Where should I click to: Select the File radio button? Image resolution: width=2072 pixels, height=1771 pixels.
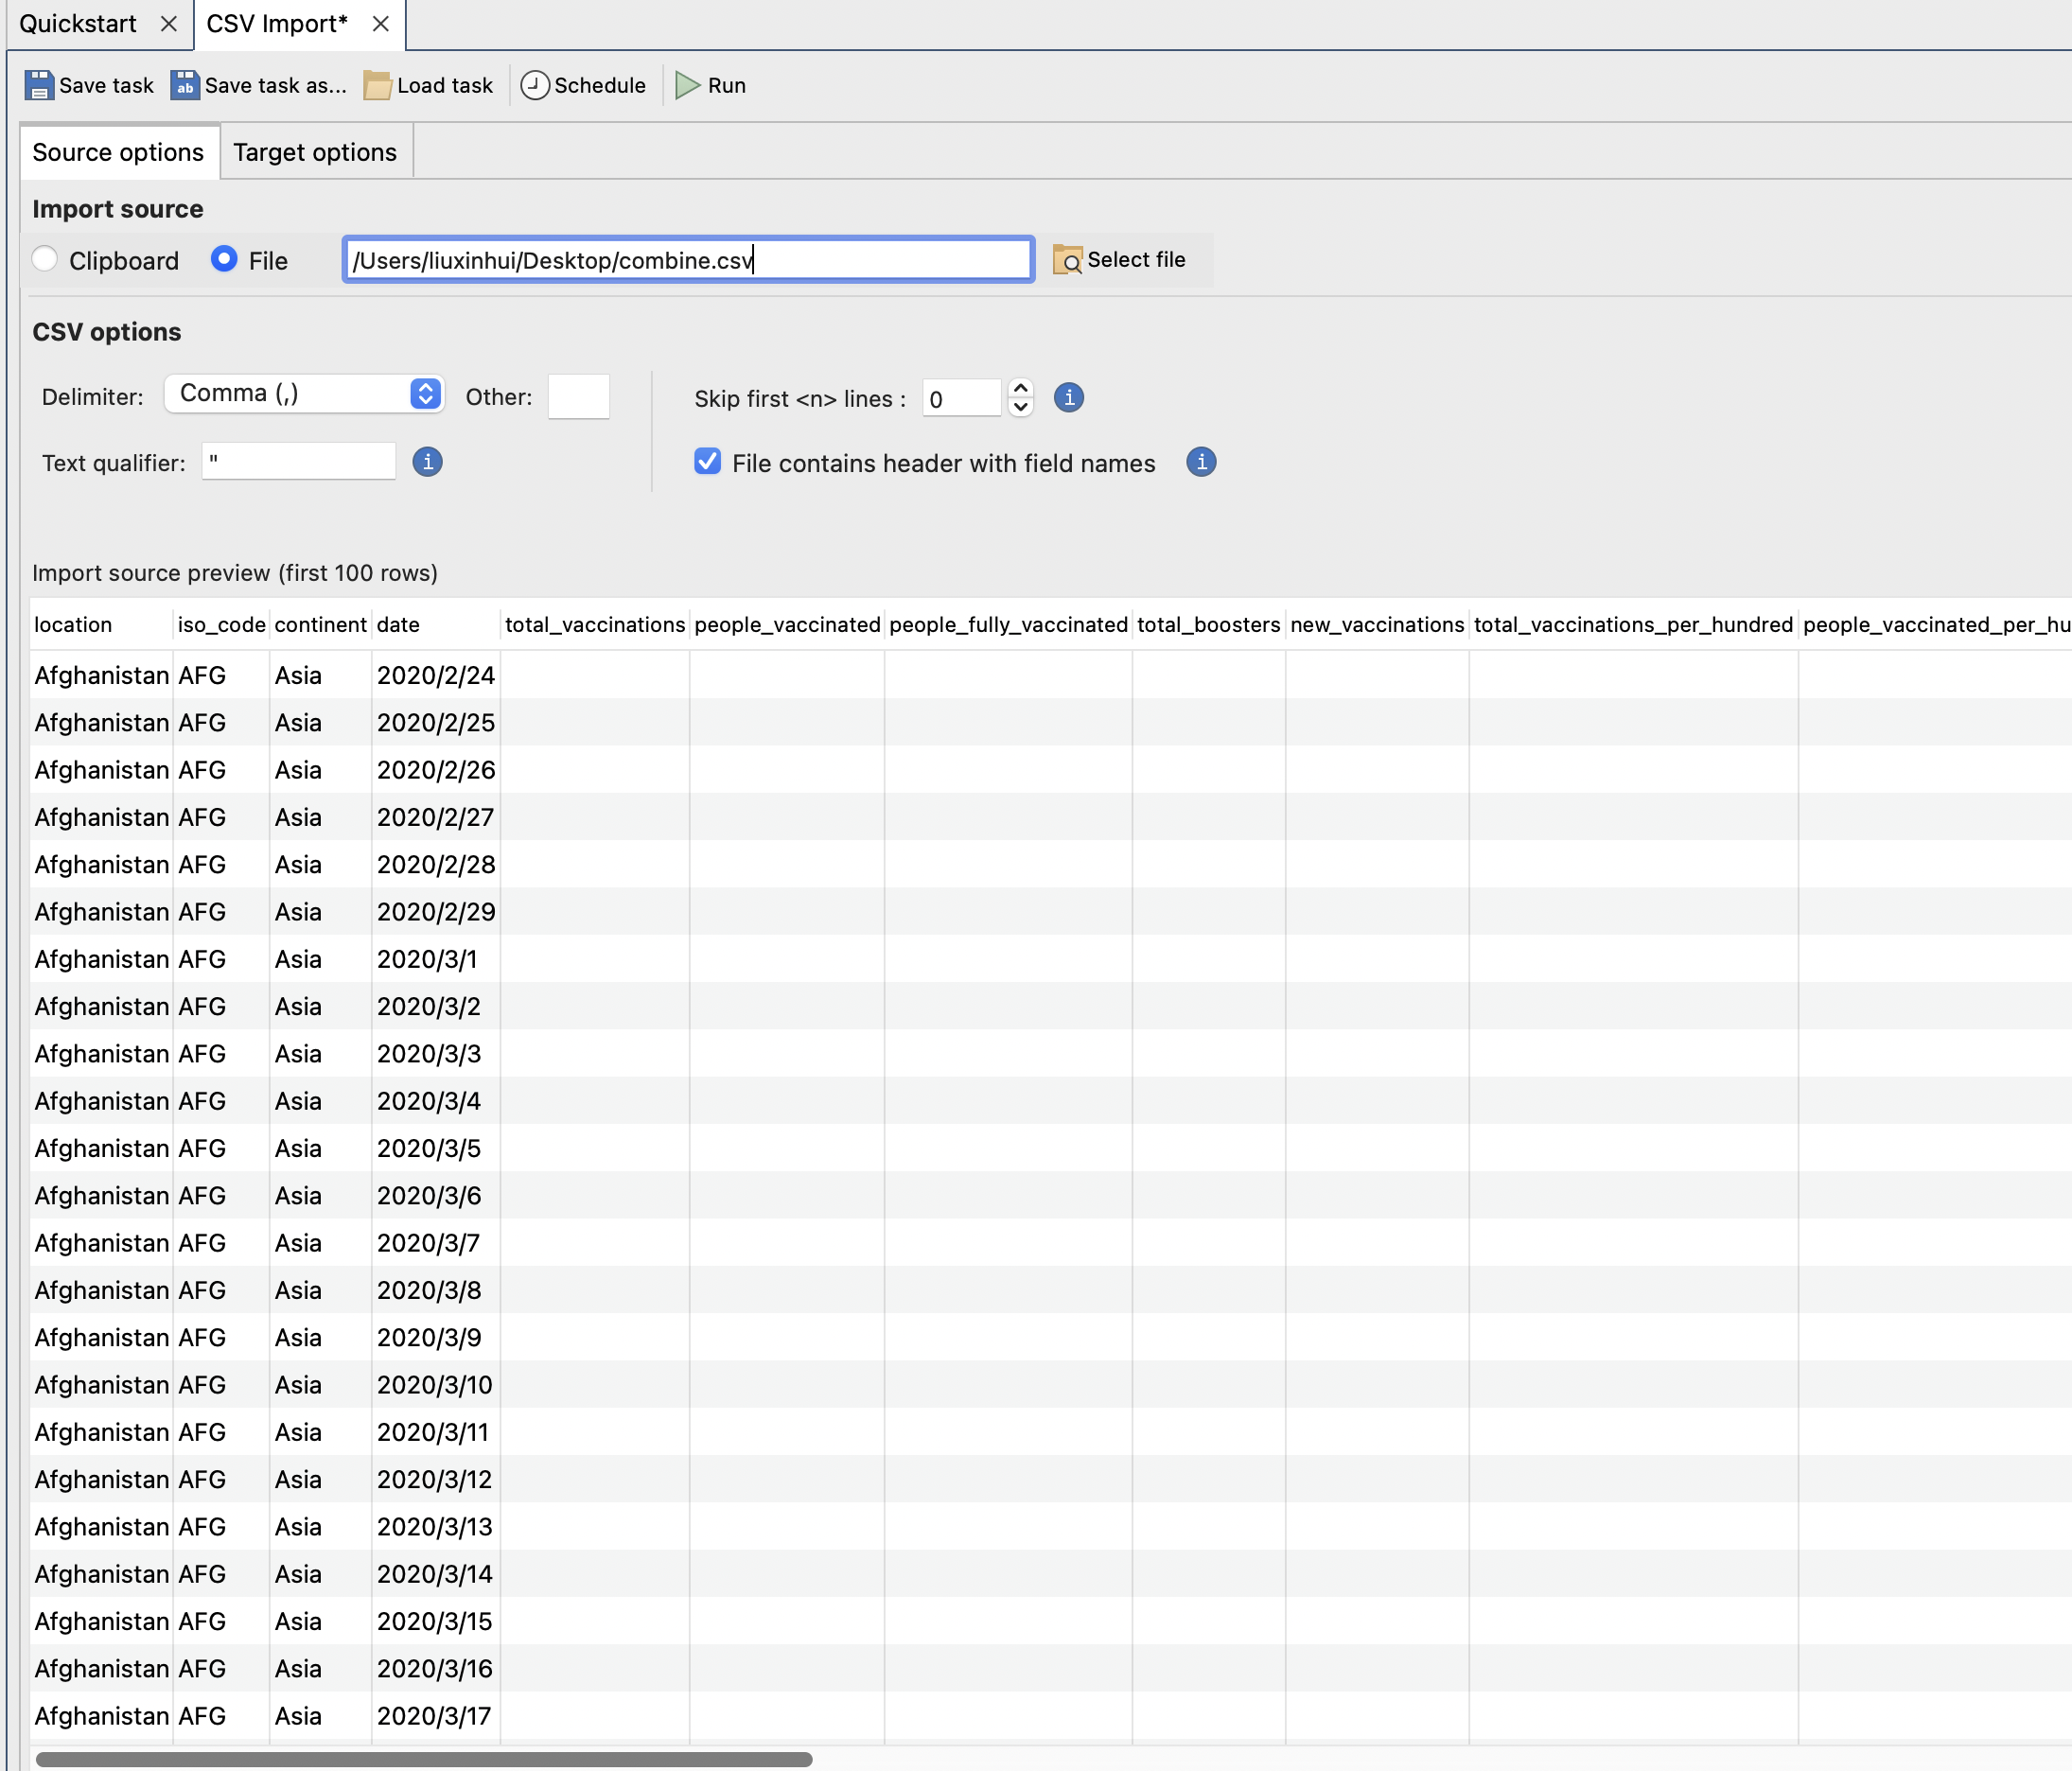[224, 260]
